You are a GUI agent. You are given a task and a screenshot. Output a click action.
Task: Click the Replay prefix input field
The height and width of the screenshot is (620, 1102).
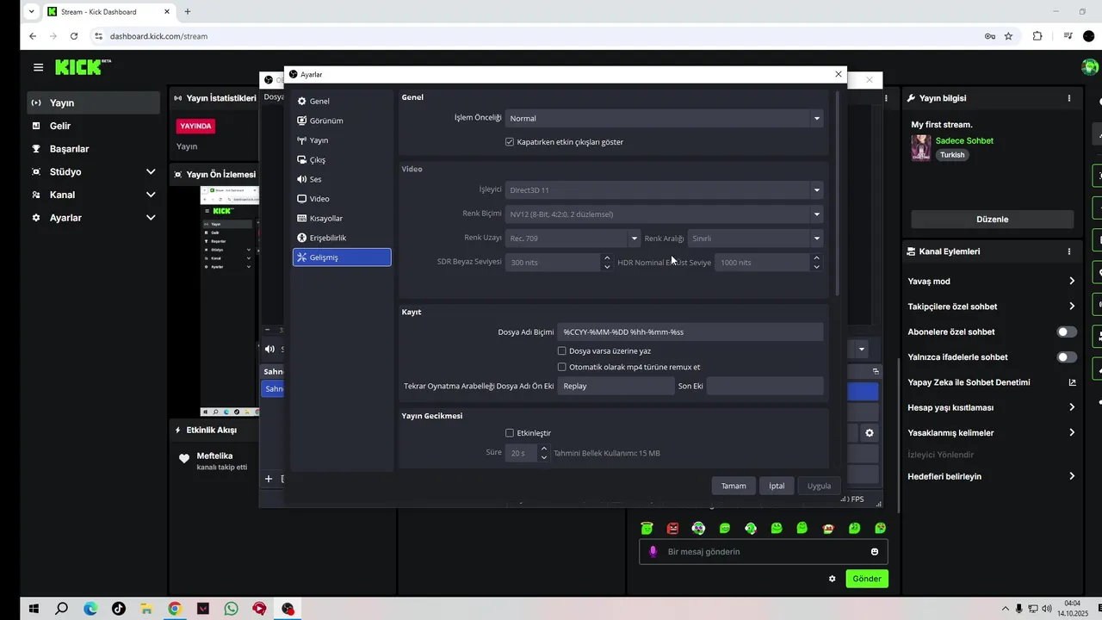616,386
